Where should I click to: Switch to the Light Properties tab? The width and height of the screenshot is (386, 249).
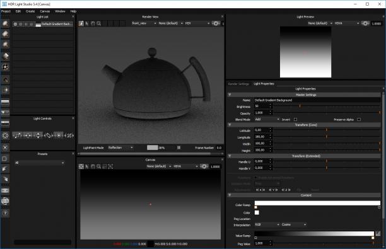pos(264,84)
